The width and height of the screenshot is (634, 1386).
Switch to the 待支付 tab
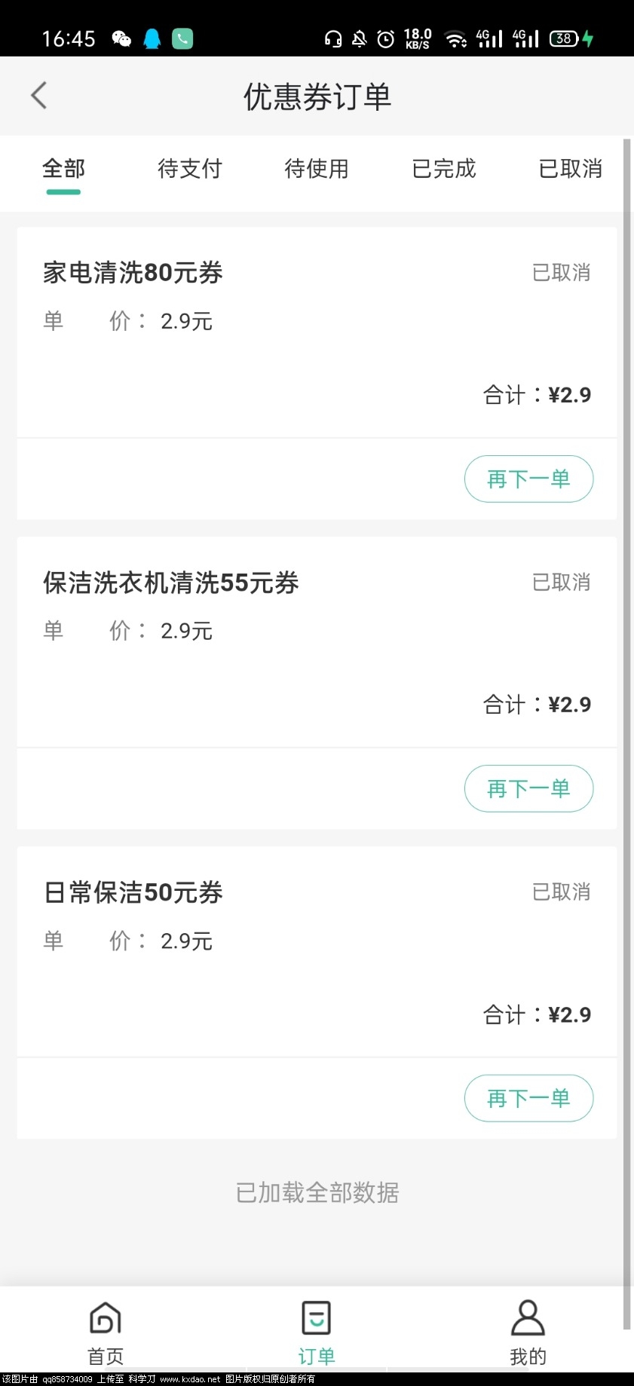(190, 169)
